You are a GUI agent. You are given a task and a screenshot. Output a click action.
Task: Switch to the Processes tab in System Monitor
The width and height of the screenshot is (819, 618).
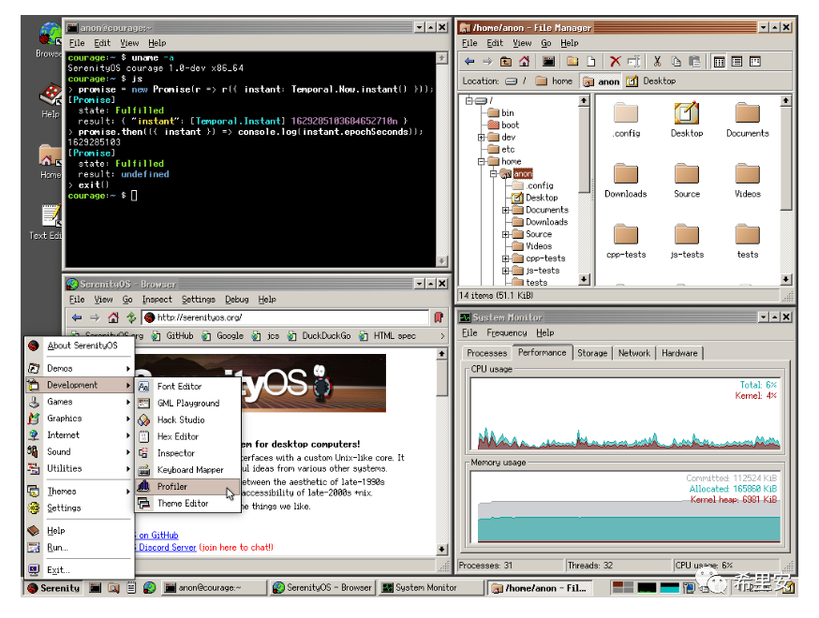[486, 353]
